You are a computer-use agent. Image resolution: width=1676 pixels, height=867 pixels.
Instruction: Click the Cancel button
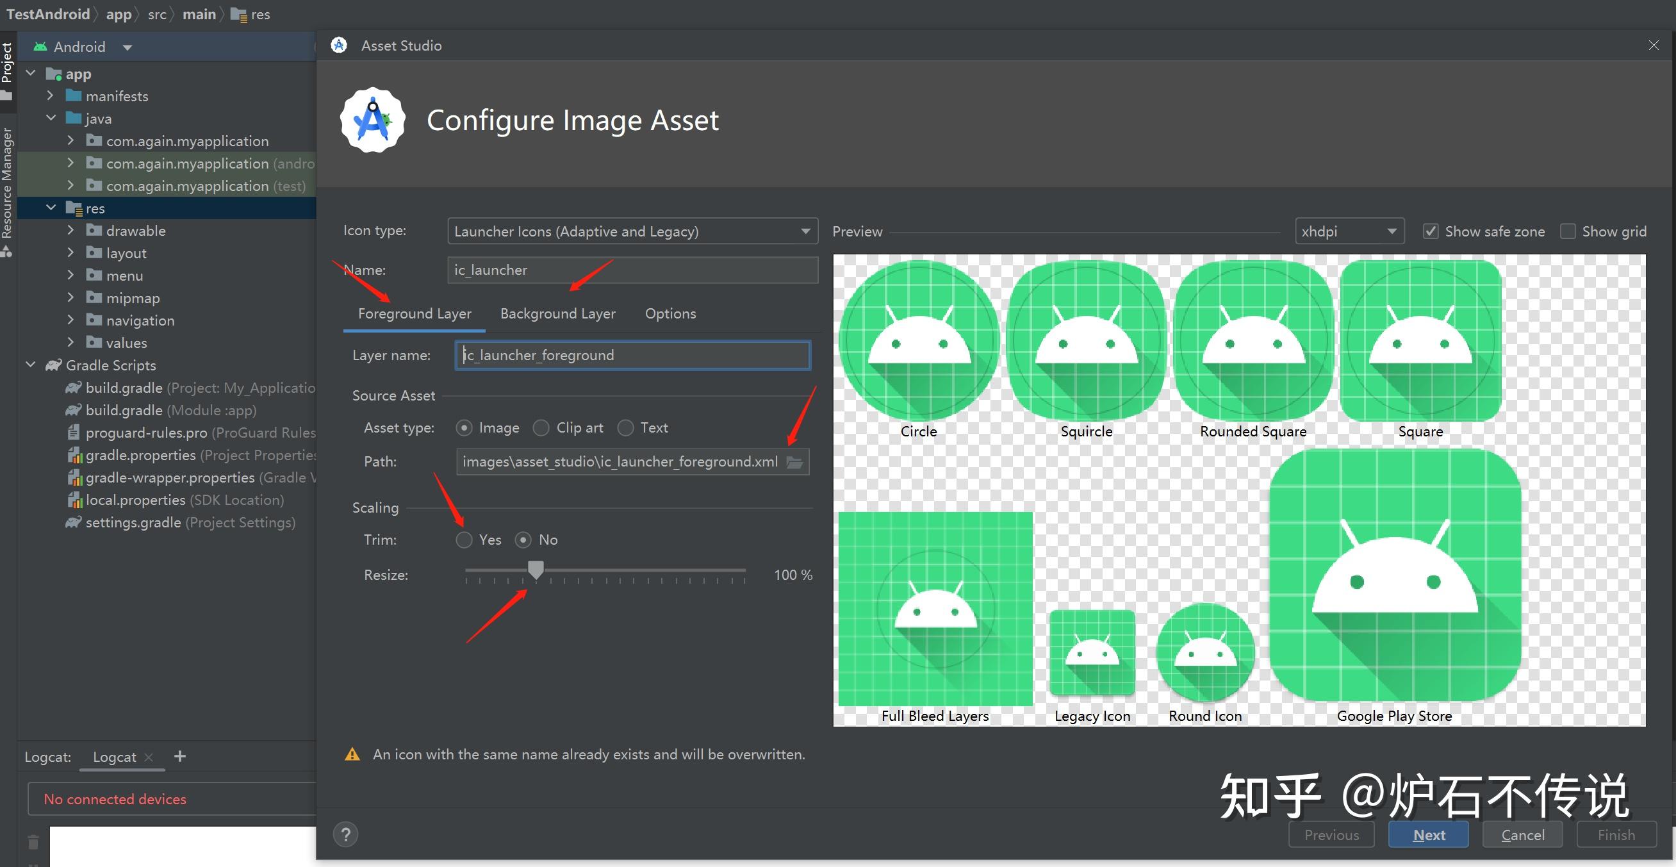click(x=1522, y=835)
